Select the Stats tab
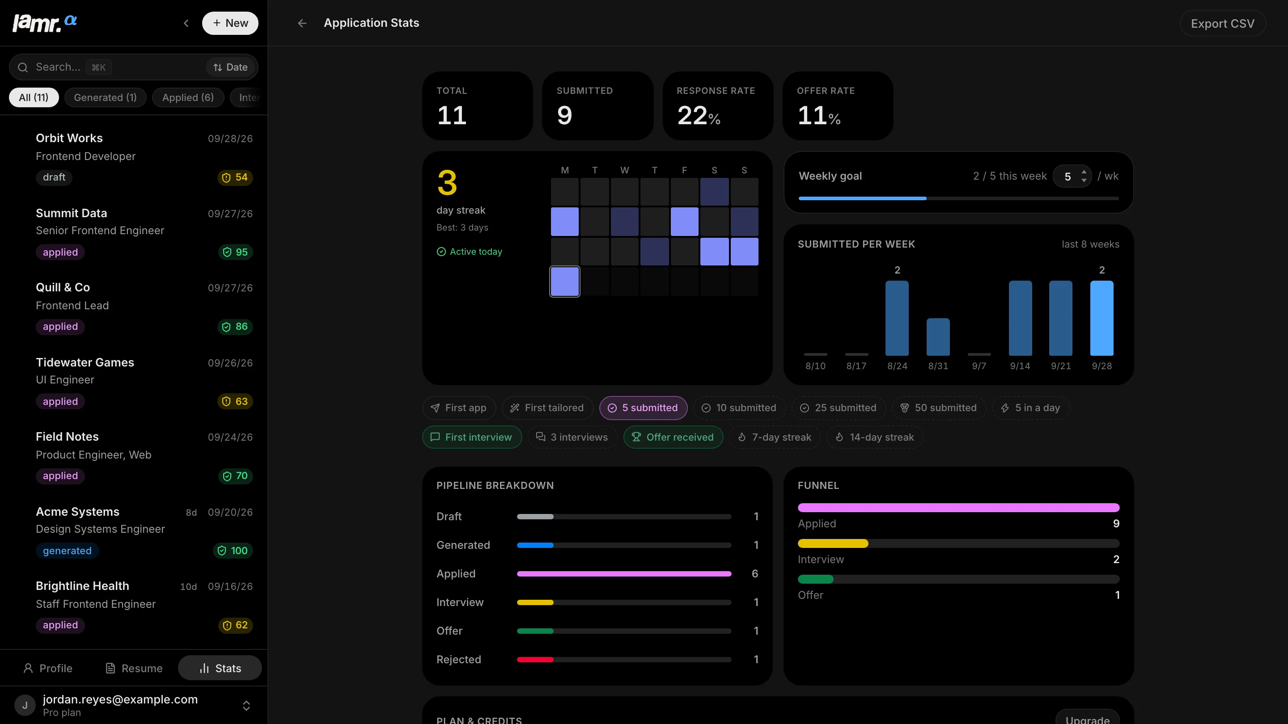 tap(220, 668)
